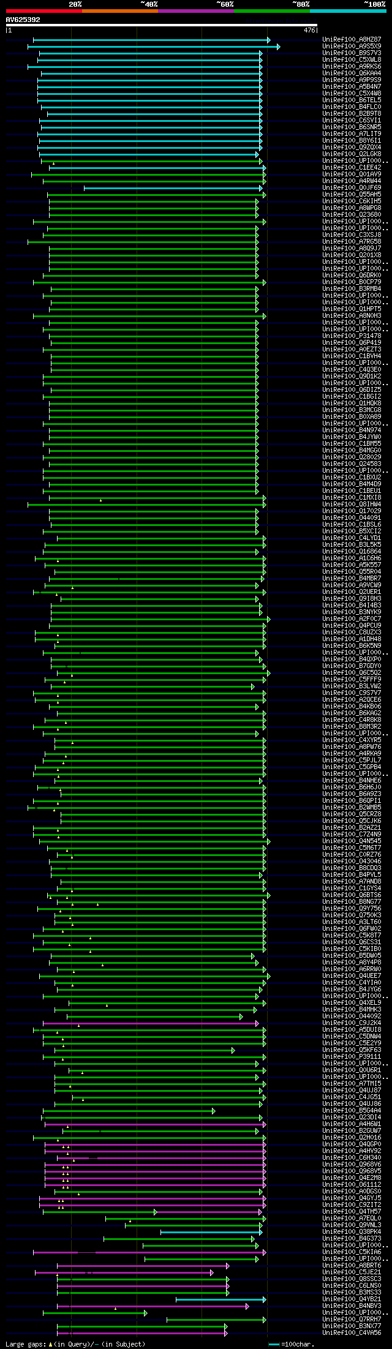Click the white query length bar under AV625392
The width and height of the screenshot is (392, 1349).
point(162,25)
